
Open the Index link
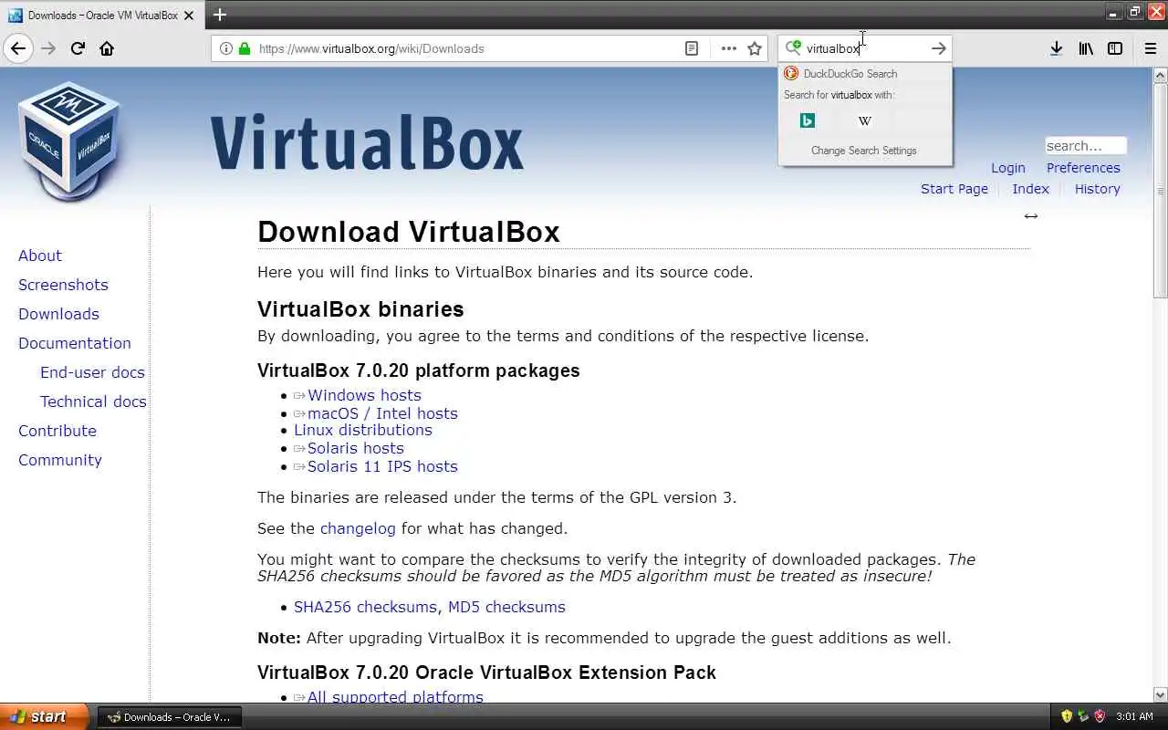point(1030,189)
